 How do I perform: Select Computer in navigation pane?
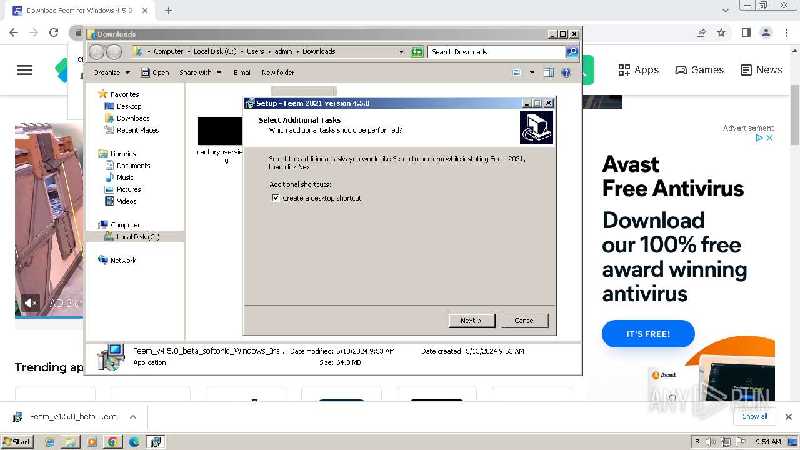125,225
